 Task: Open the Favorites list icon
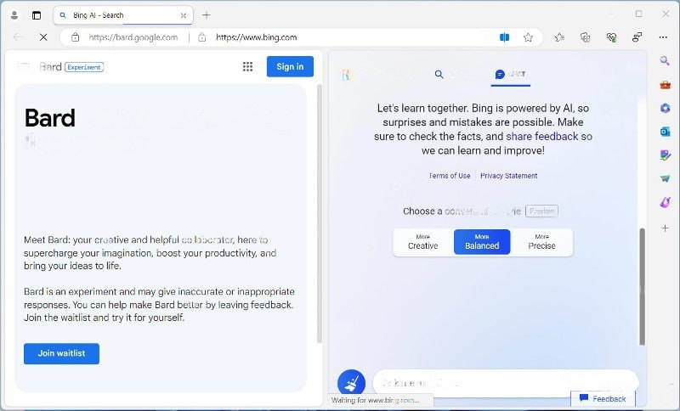point(559,37)
